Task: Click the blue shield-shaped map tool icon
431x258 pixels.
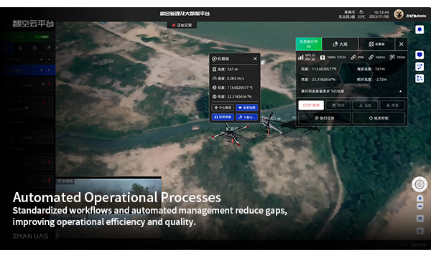Action: click(420, 55)
